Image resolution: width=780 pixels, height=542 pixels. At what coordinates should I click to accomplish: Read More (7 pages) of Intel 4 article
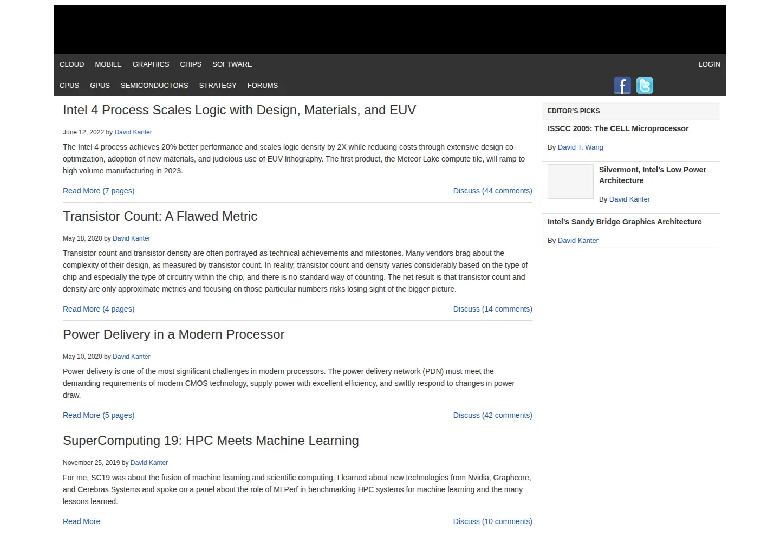[99, 191]
